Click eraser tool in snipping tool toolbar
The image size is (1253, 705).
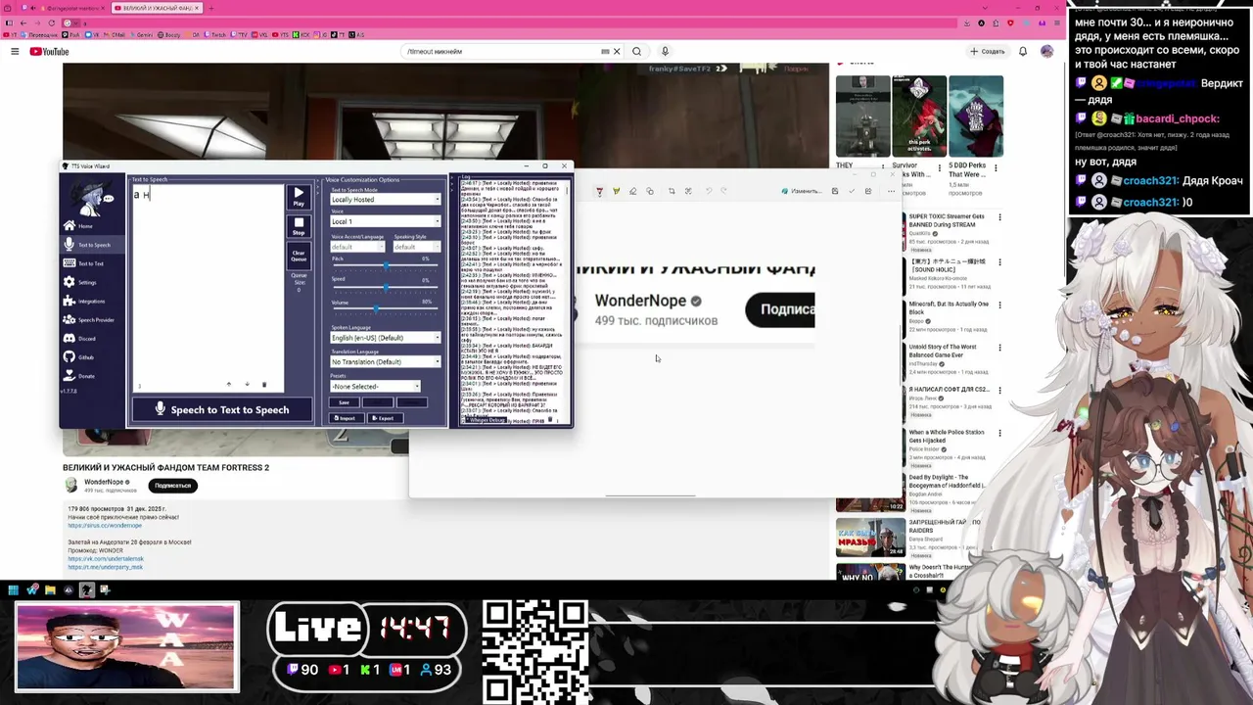632,191
